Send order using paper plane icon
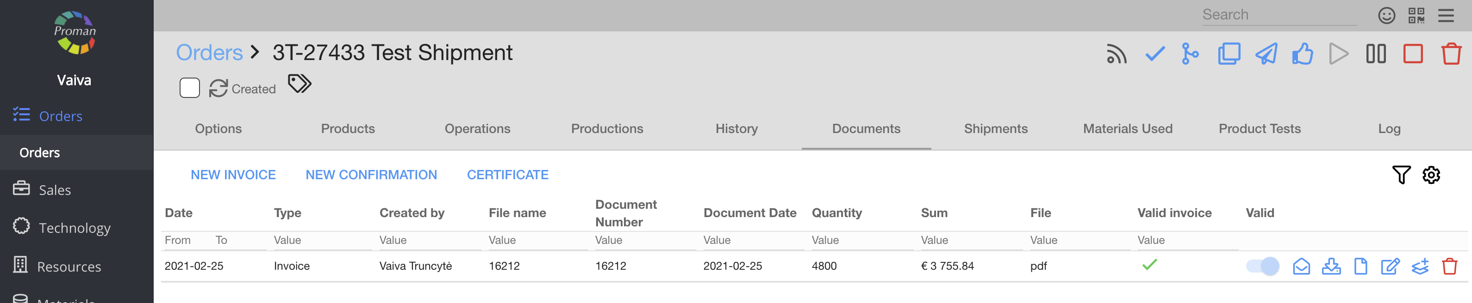 (x=1266, y=54)
